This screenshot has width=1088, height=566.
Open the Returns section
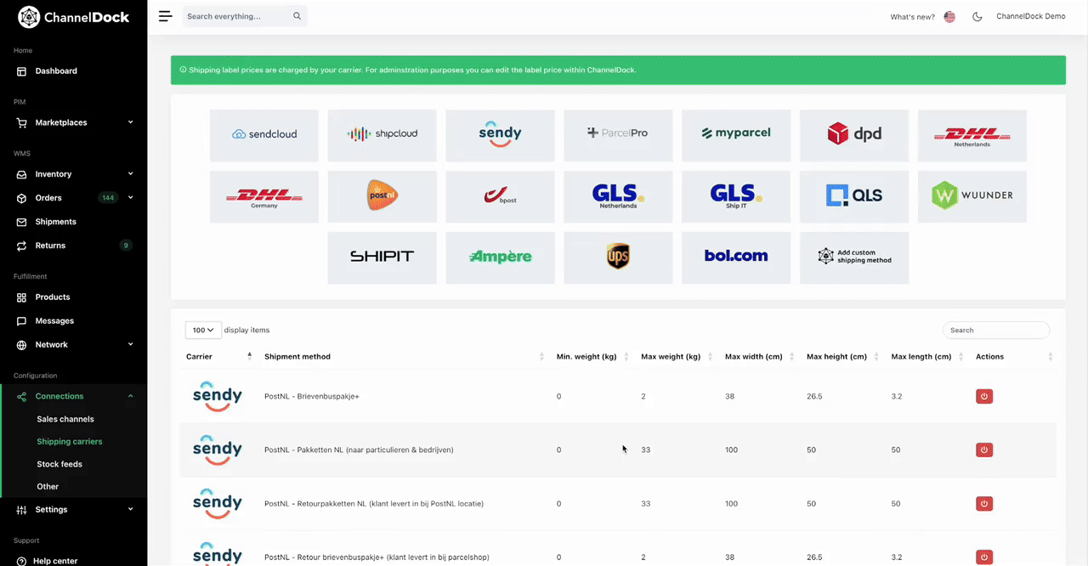coord(50,246)
